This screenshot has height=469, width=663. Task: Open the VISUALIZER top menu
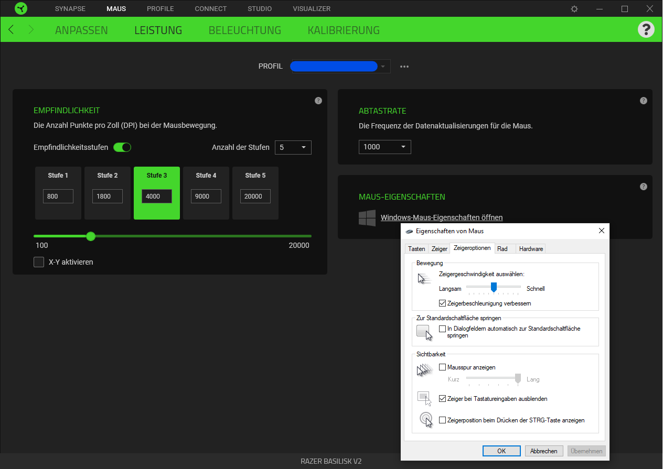tap(312, 9)
